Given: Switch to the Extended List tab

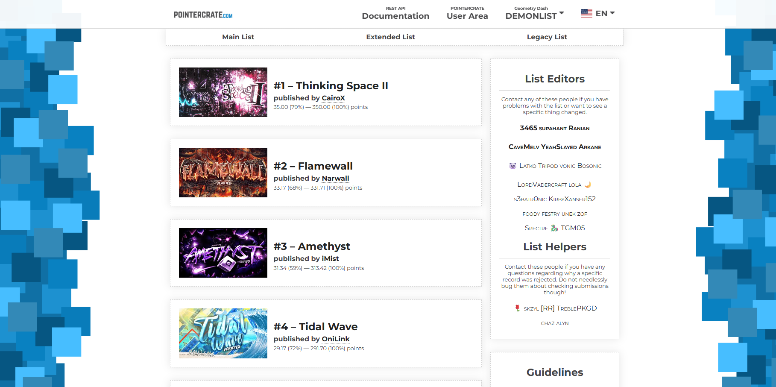Looking at the screenshot, I should (390, 37).
